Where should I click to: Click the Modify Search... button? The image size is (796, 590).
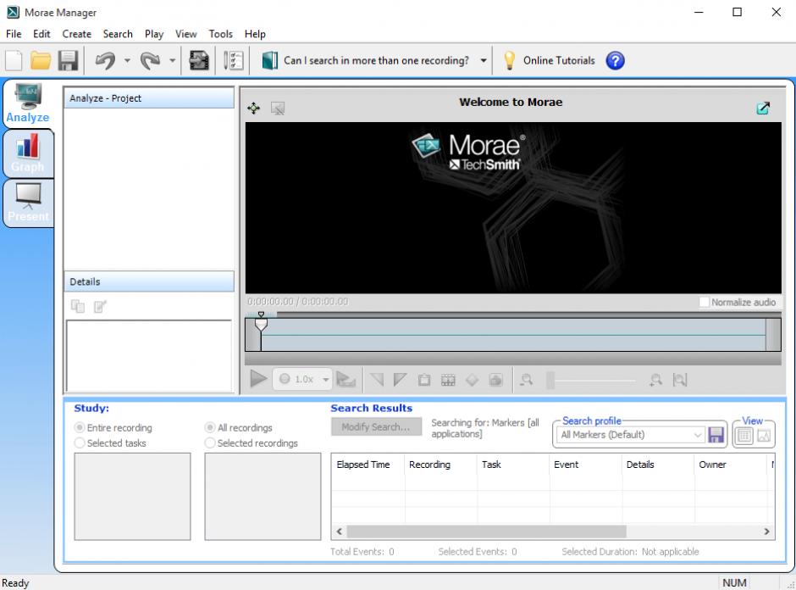click(376, 427)
